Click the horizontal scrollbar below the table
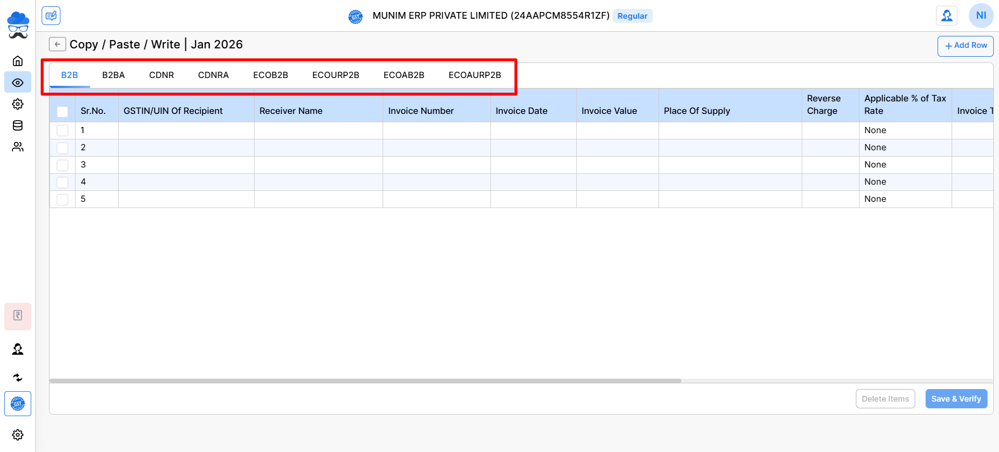The width and height of the screenshot is (999, 452). (365, 381)
